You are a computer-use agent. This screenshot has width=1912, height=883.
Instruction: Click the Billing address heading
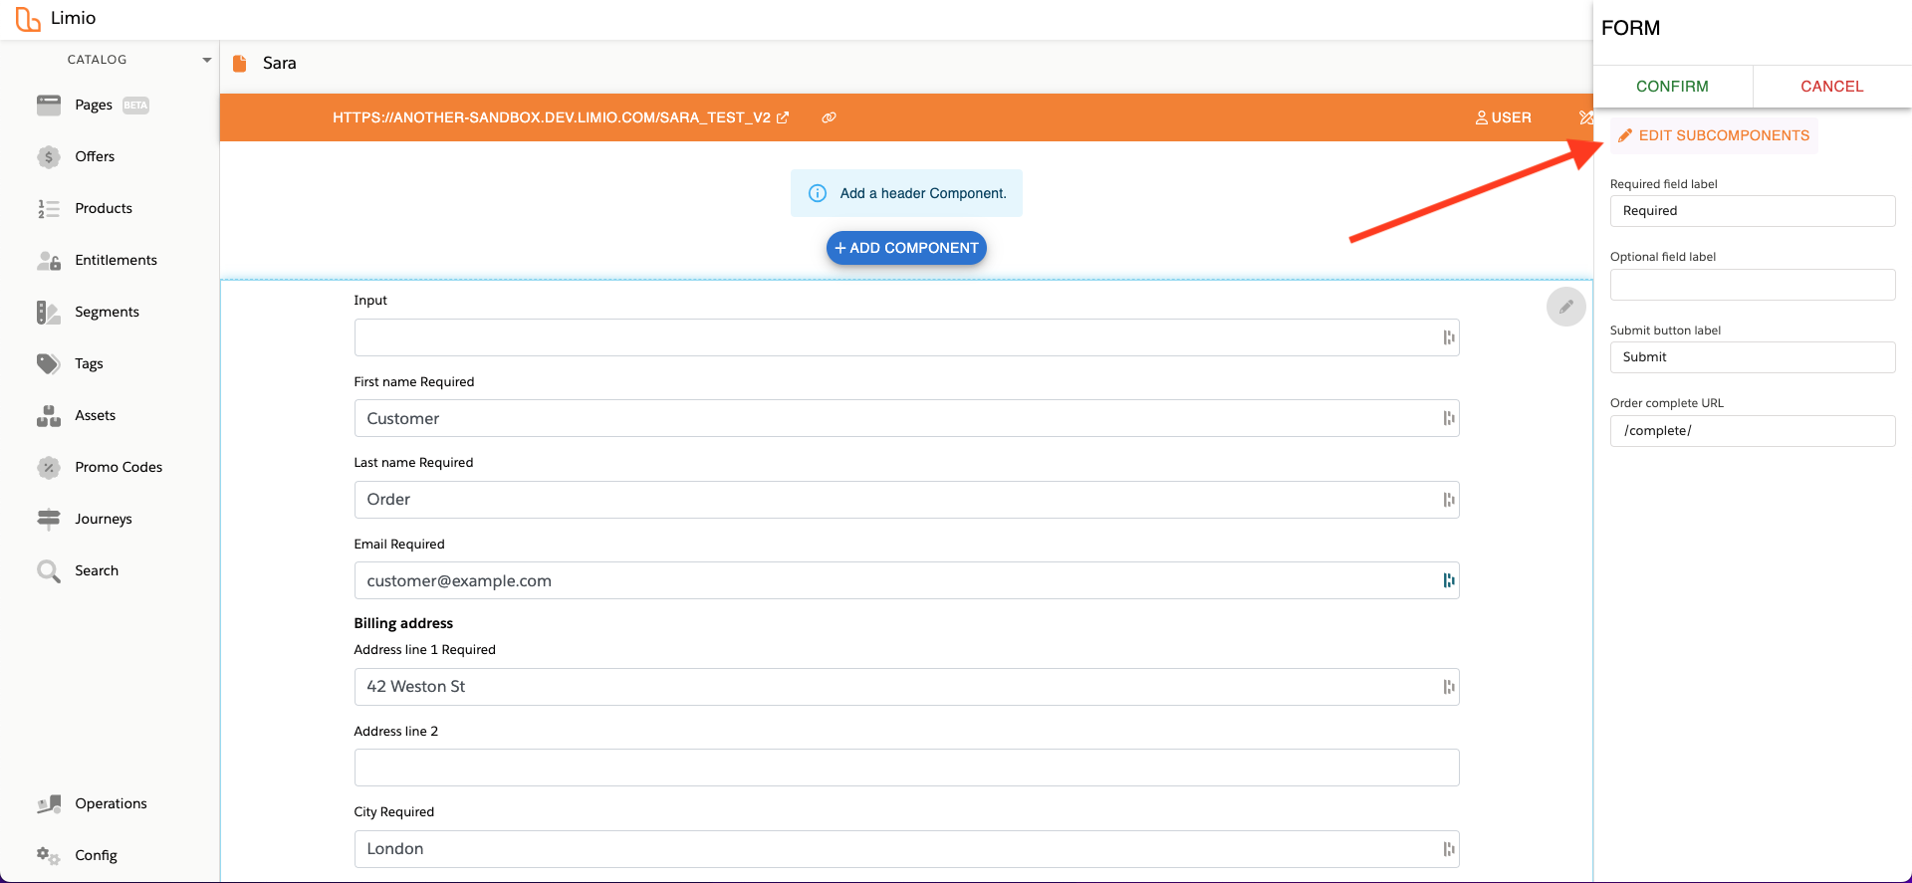pos(403,623)
